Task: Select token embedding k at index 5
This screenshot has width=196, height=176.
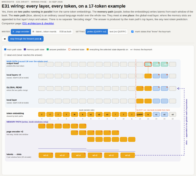Action: (x=83, y=114)
